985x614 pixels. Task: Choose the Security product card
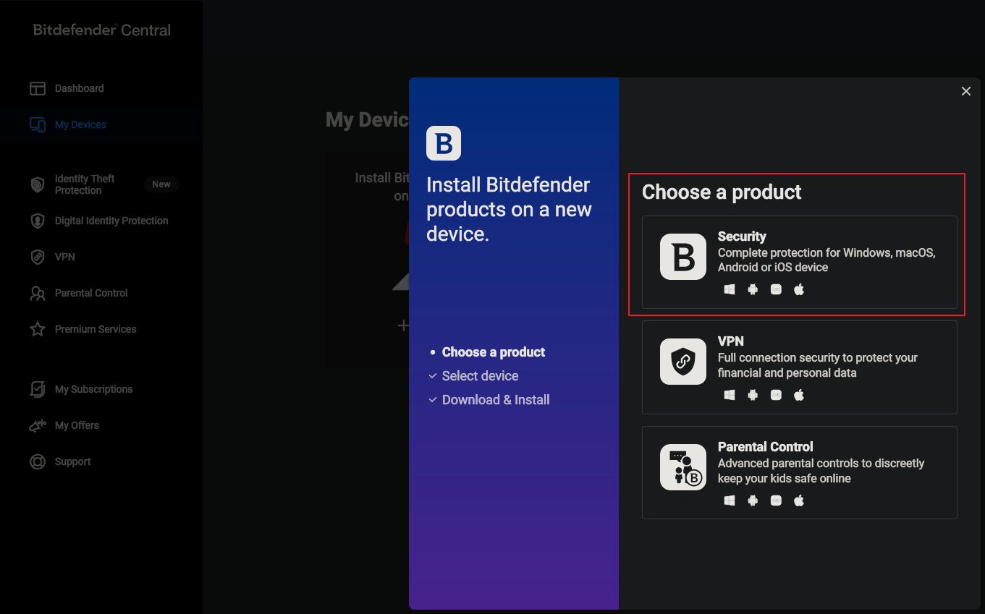pyautogui.click(x=799, y=262)
